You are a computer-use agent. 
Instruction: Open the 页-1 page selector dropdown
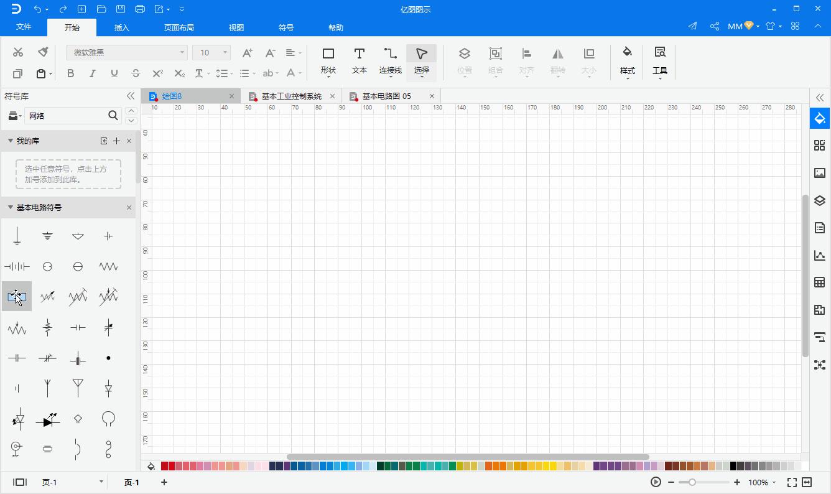[72, 482]
